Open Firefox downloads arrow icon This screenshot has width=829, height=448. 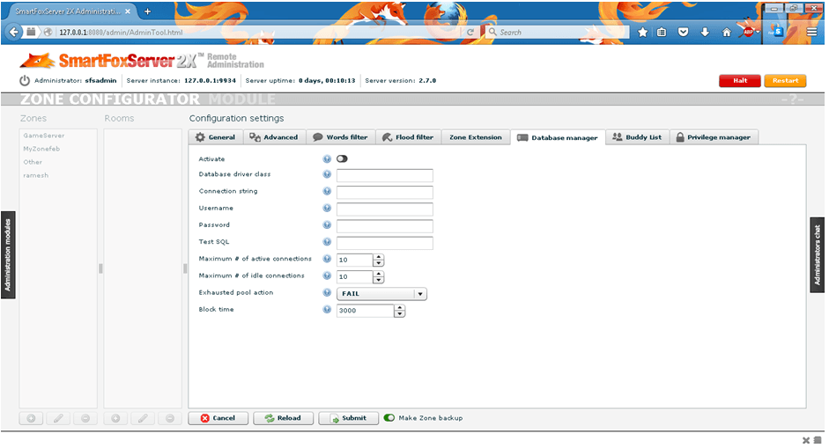(x=705, y=33)
